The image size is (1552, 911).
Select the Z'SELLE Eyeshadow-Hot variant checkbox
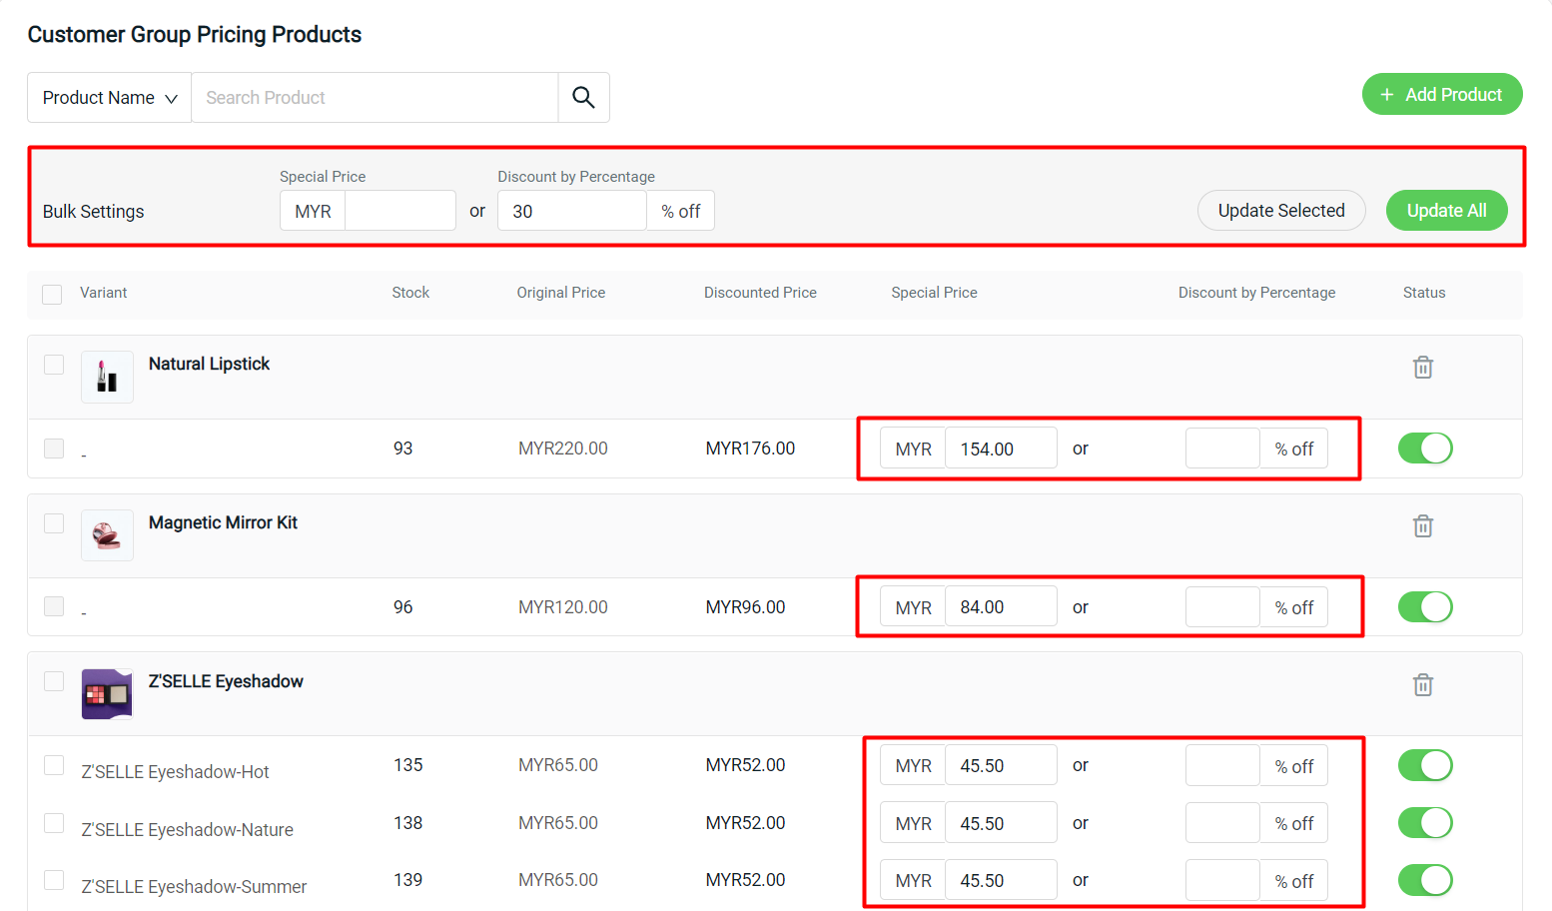(53, 765)
